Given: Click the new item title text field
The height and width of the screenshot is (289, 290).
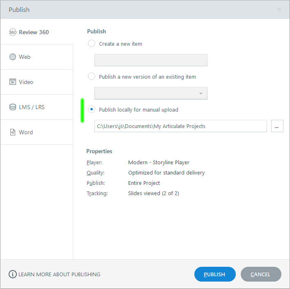Looking at the screenshot, I should [x=151, y=60].
